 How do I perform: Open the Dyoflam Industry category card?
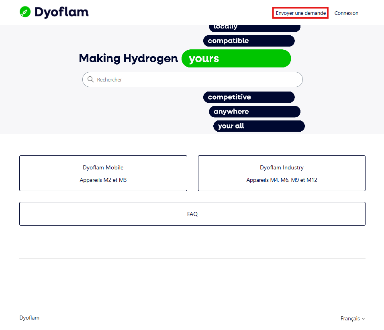282,173
